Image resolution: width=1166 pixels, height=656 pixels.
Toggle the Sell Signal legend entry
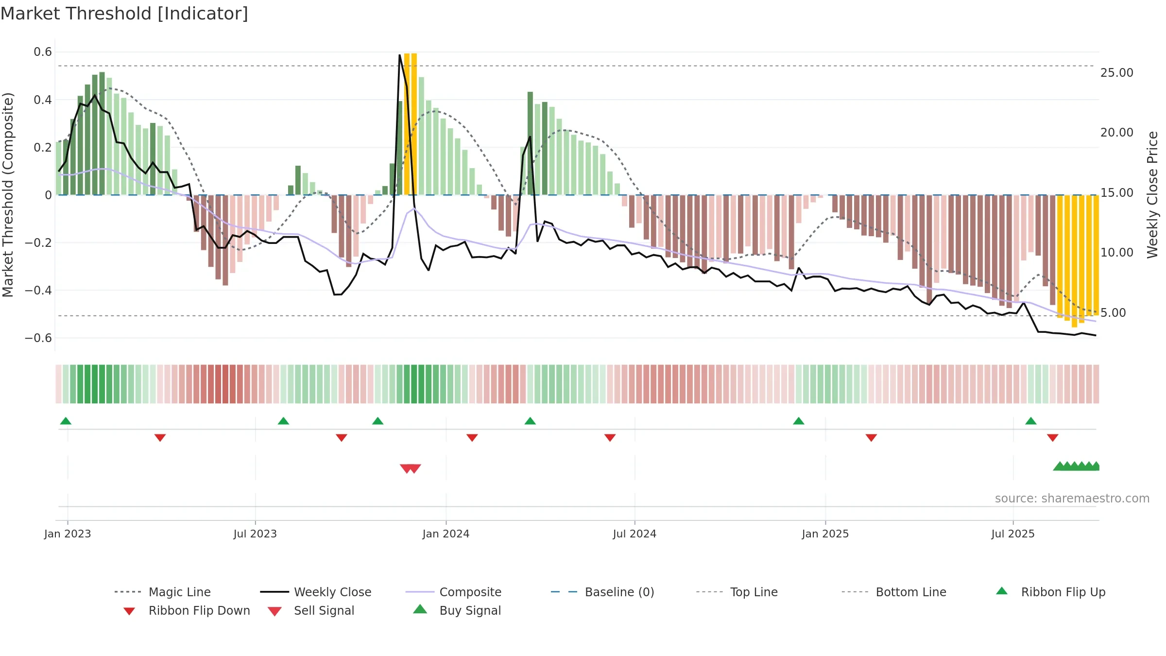pyautogui.click(x=311, y=610)
